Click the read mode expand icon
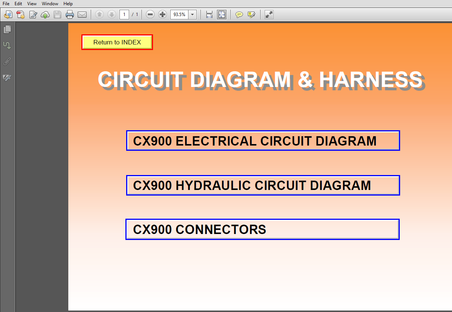 tap(269, 15)
